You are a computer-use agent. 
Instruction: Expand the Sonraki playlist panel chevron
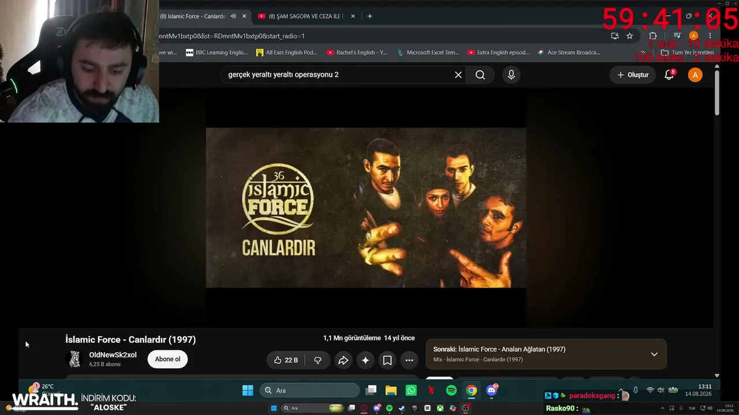click(654, 354)
